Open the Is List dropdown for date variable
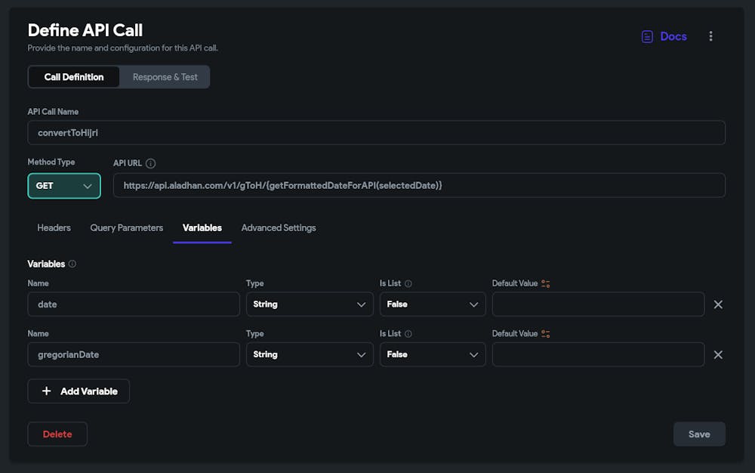755x473 pixels. [433, 305]
